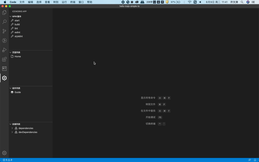Image resolution: width=259 pixels, height=162 pixels.
Task: Open the Search view icon
Action: (4, 22)
